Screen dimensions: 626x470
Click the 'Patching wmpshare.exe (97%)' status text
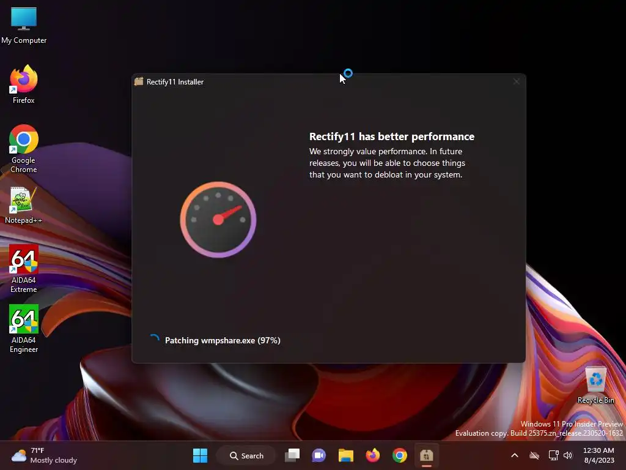pos(223,340)
